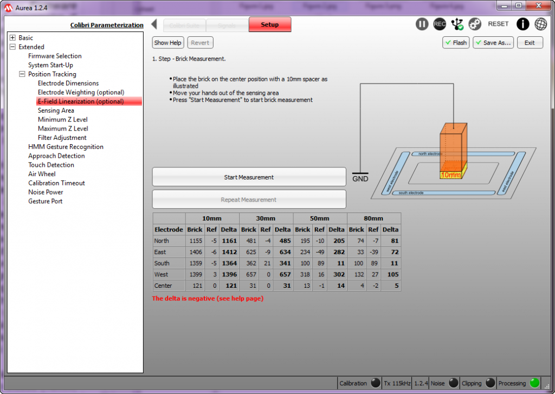Click the Noise status indicator light

(453, 383)
